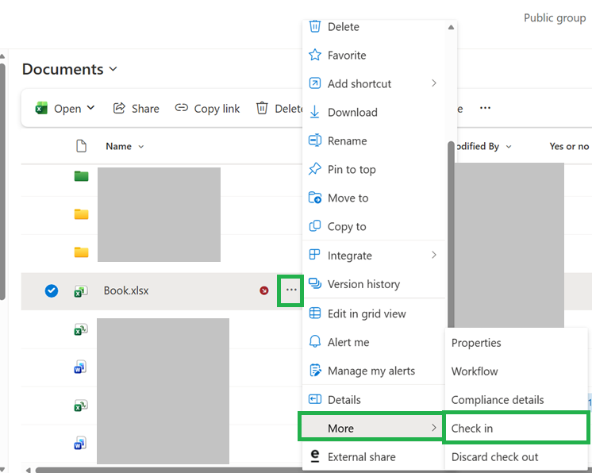Choose Discard check out

516,457
